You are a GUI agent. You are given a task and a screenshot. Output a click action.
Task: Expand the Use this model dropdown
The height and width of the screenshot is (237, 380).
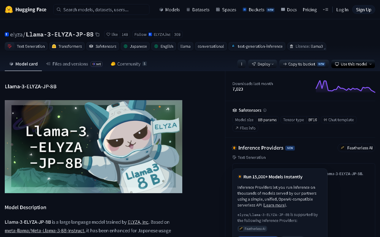(x=353, y=64)
